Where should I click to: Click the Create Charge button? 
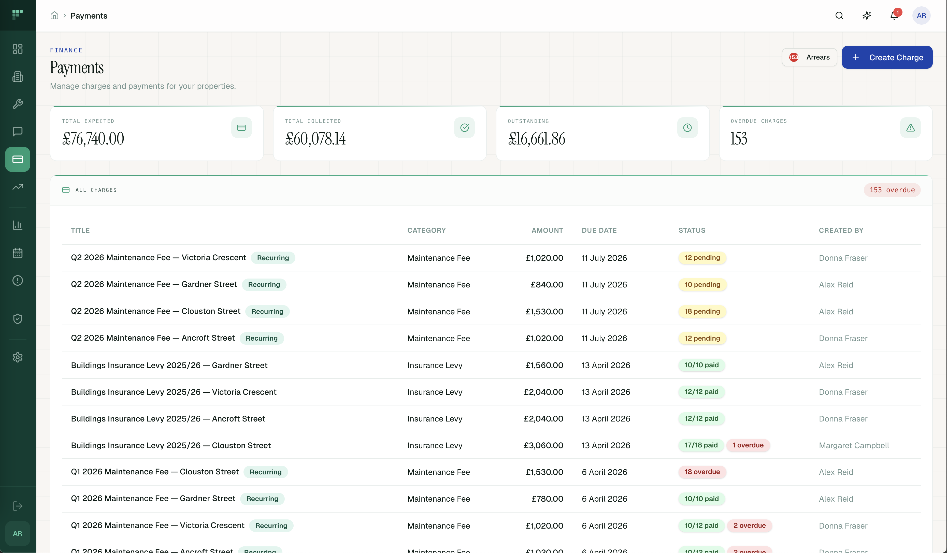tap(887, 57)
